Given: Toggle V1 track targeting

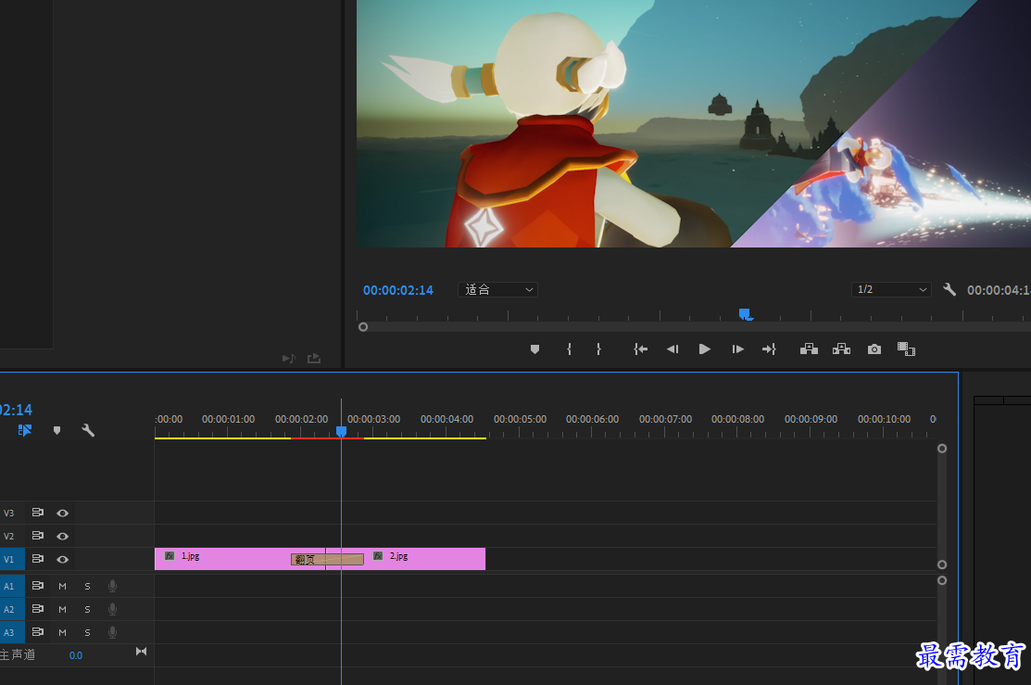Looking at the screenshot, I should click(x=9, y=559).
